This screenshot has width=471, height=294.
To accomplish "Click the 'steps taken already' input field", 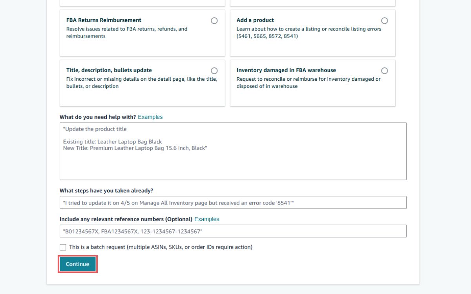I will pos(233,203).
